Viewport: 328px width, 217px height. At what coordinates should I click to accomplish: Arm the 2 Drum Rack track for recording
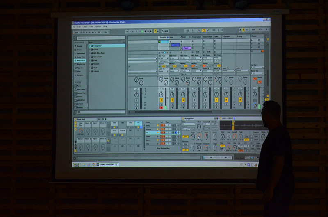pyautogui.click(x=161, y=108)
